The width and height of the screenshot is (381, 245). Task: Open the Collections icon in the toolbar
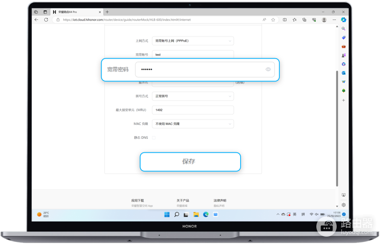304,20
